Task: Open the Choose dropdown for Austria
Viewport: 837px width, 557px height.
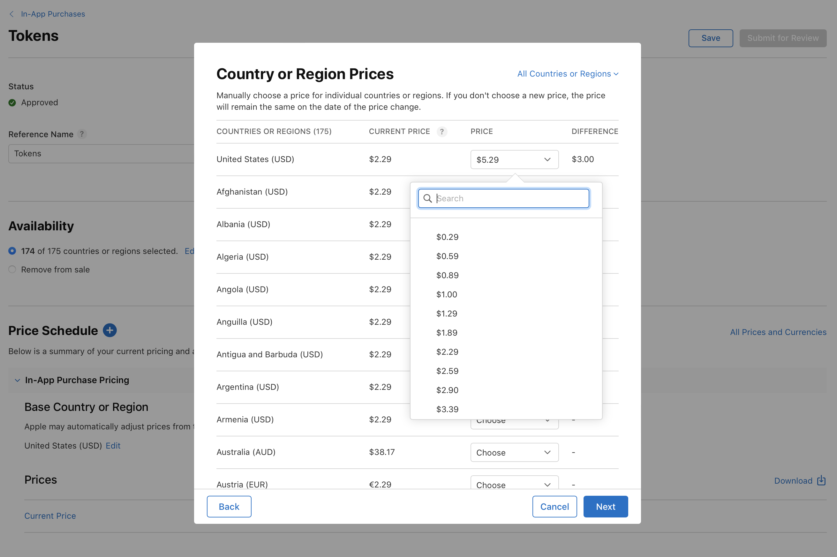Action: pyautogui.click(x=514, y=484)
